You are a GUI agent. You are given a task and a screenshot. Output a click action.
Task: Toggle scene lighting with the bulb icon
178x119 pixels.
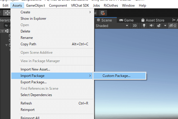point(144,26)
